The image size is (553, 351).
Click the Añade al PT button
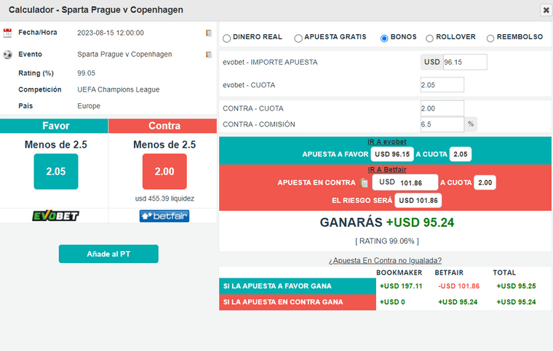(108, 254)
